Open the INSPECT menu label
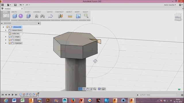The width and height of the screenshot is (184, 103). click(69, 12)
